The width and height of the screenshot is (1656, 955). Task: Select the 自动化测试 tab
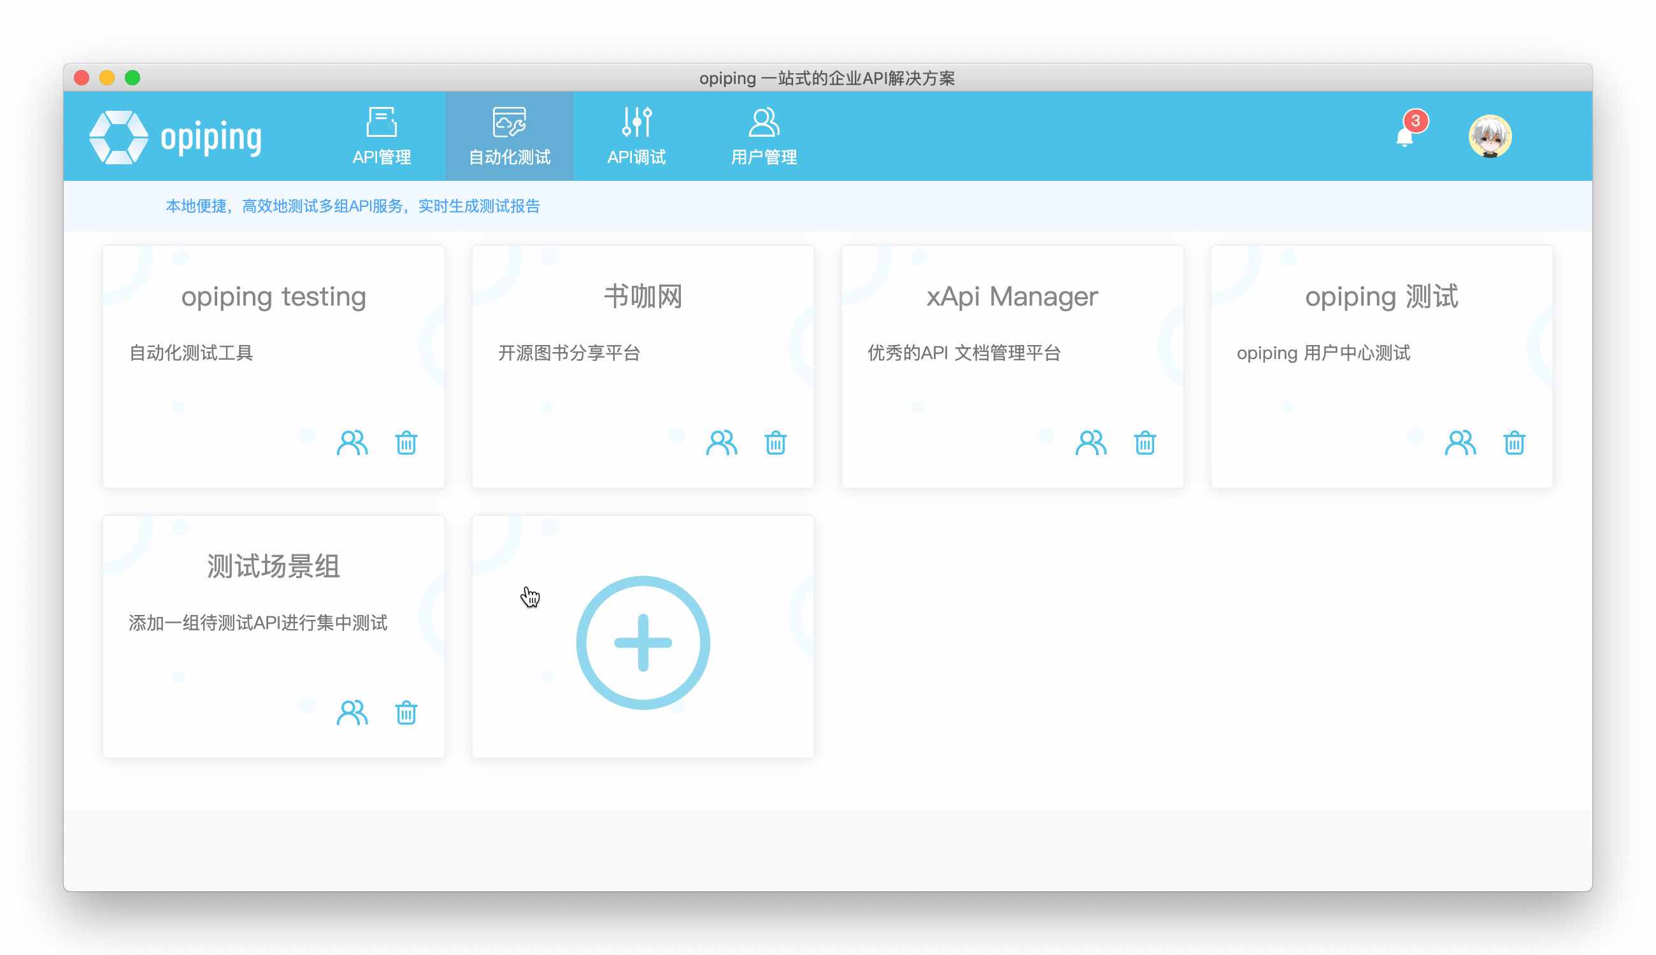[509, 136]
